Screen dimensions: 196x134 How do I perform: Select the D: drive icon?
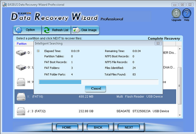click(21, 53)
